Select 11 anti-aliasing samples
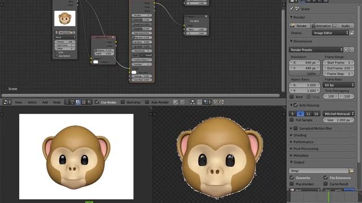 [308, 114]
